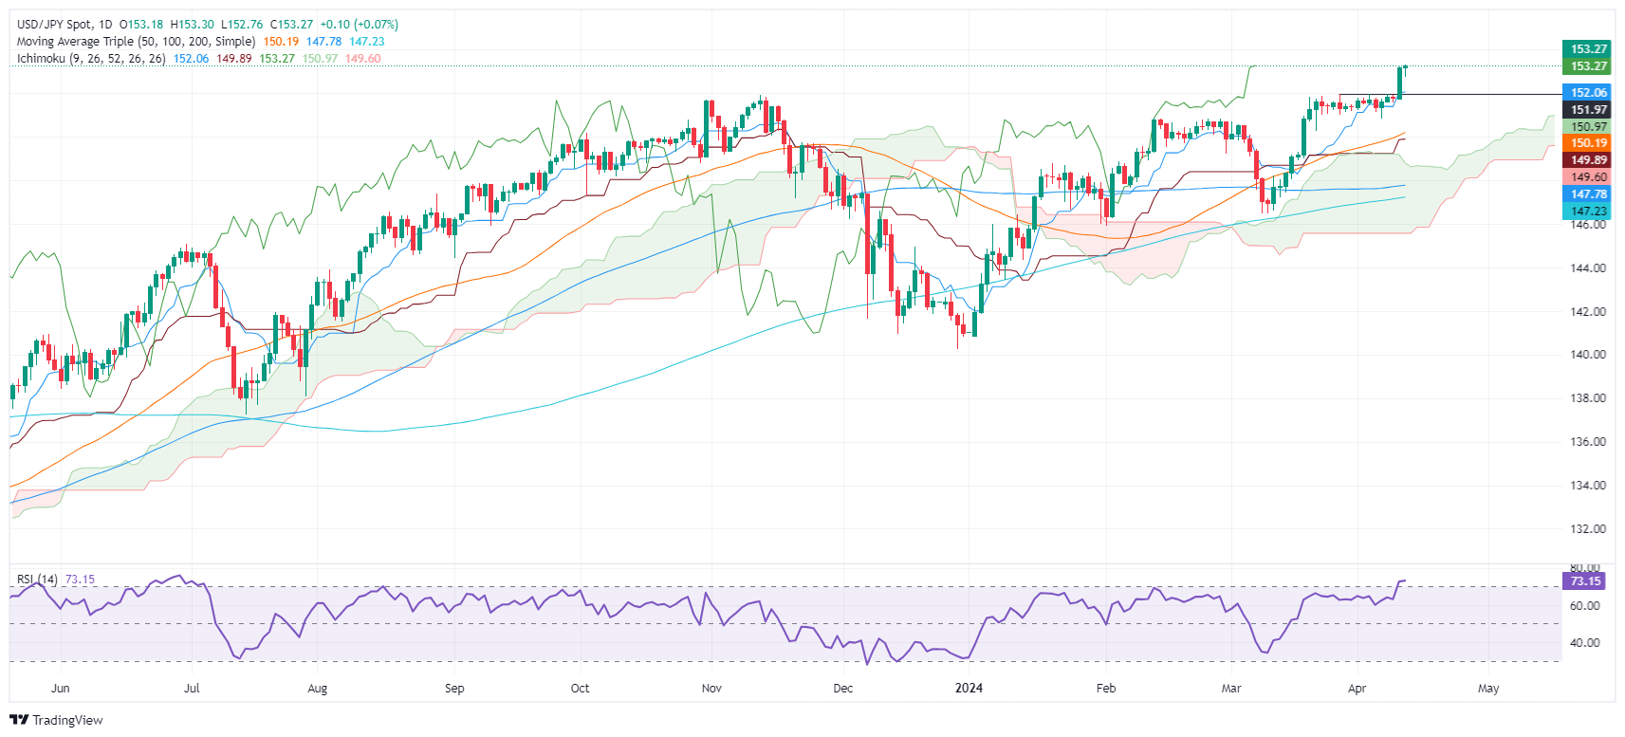Click the purple 73.15 RSI value tag
The height and width of the screenshot is (737, 1625).
pos(1585,581)
